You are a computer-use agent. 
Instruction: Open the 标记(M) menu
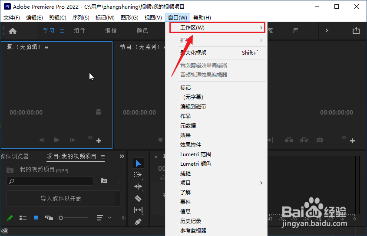[x=105, y=17]
